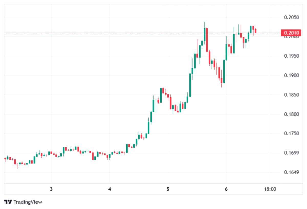The width and height of the screenshot is (307, 209).
Task: Select date label 4 on time axis
Action: 109,189
